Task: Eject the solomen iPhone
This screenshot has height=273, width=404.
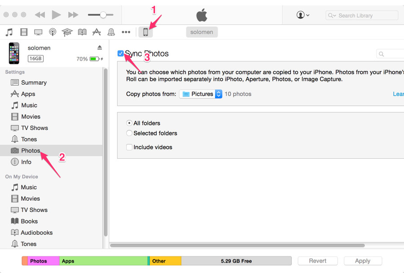Action: tap(100, 48)
